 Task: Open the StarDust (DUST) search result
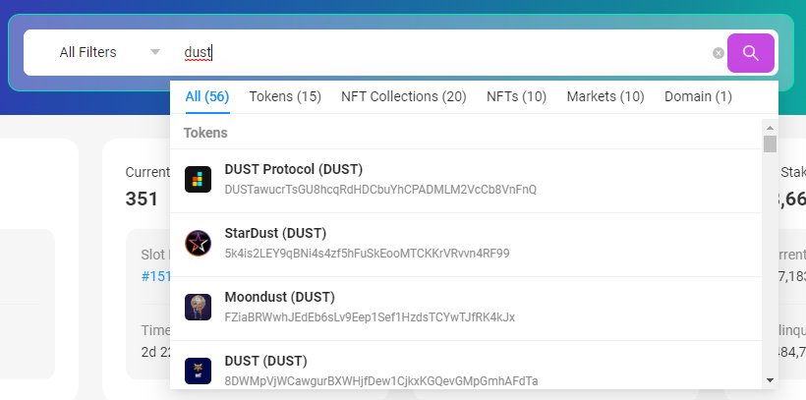275,233
